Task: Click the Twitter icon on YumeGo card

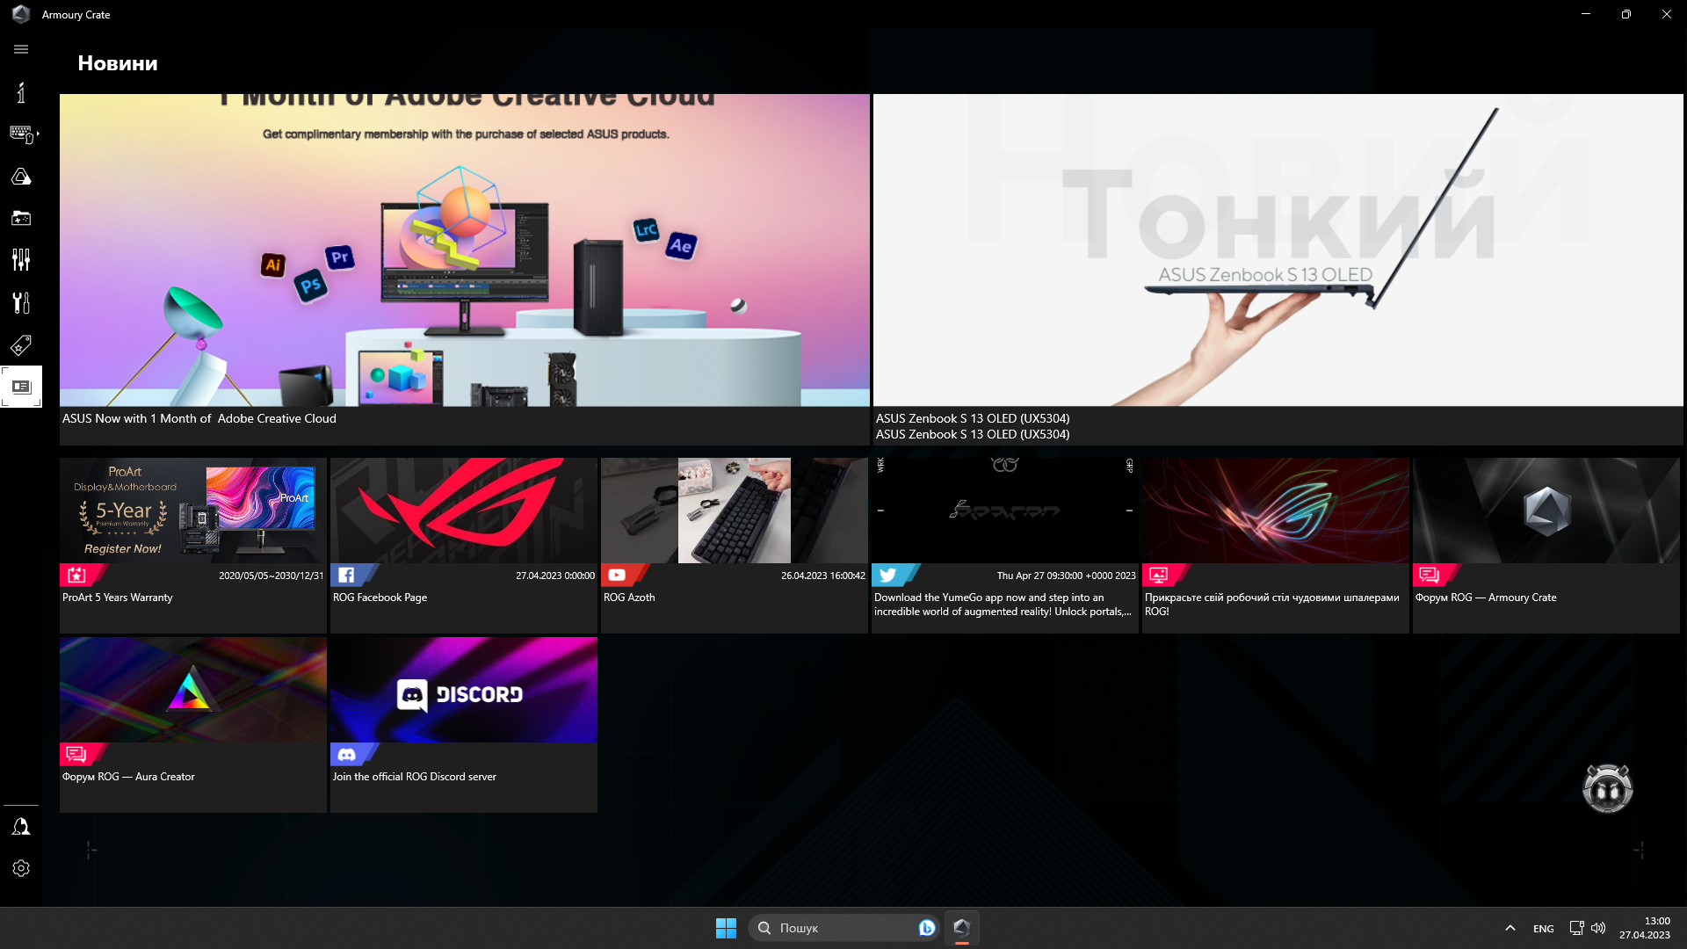Action: click(888, 576)
